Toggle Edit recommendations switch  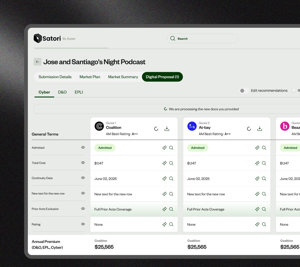pos(244,91)
